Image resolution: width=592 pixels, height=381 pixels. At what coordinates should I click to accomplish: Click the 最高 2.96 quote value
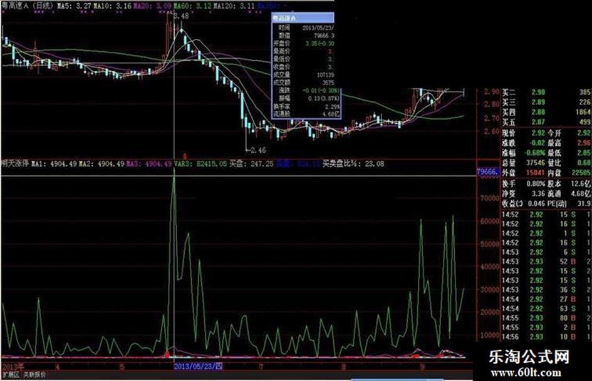pyautogui.click(x=584, y=143)
